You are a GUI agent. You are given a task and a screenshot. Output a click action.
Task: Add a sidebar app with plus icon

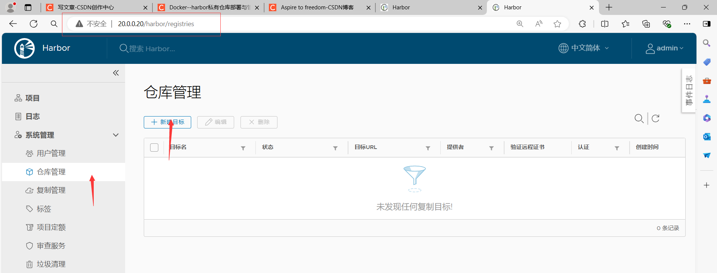(707, 185)
